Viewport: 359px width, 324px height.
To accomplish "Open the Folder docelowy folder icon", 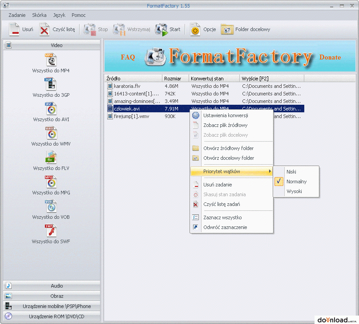I will pyautogui.click(x=227, y=29).
